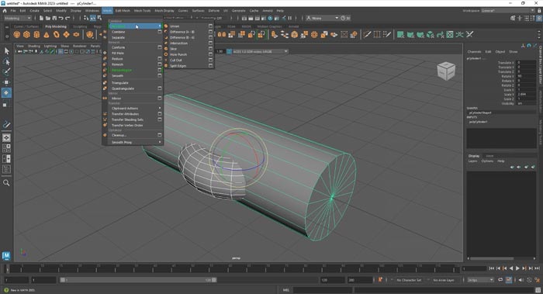Click the Save scene toolbar icon
Image resolution: width=543 pixels, height=294 pixels.
point(54,18)
